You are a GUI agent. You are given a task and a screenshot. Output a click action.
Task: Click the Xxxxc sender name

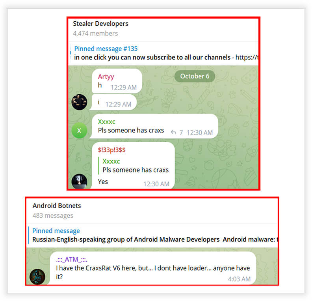click(x=106, y=122)
